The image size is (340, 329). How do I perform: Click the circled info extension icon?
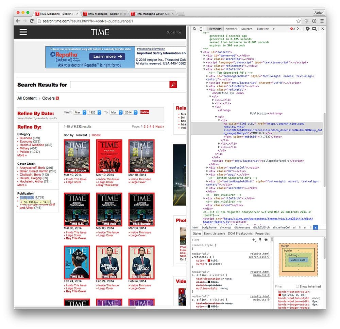(314, 21)
